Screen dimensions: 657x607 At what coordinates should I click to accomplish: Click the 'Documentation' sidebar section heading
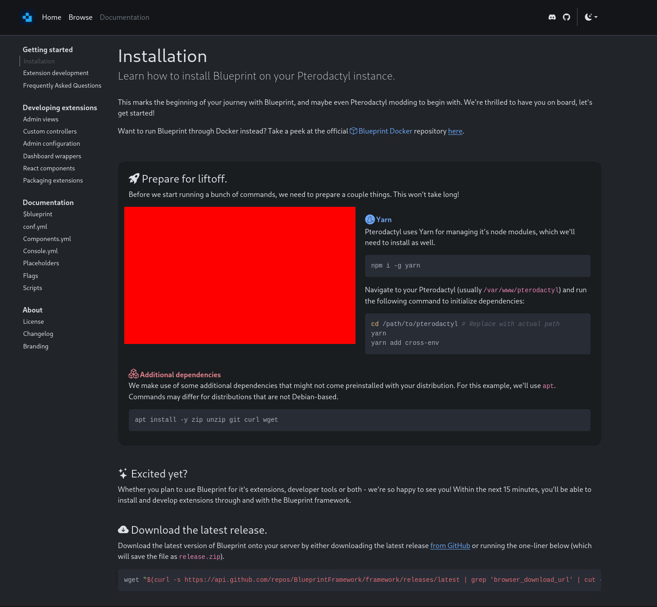click(48, 202)
